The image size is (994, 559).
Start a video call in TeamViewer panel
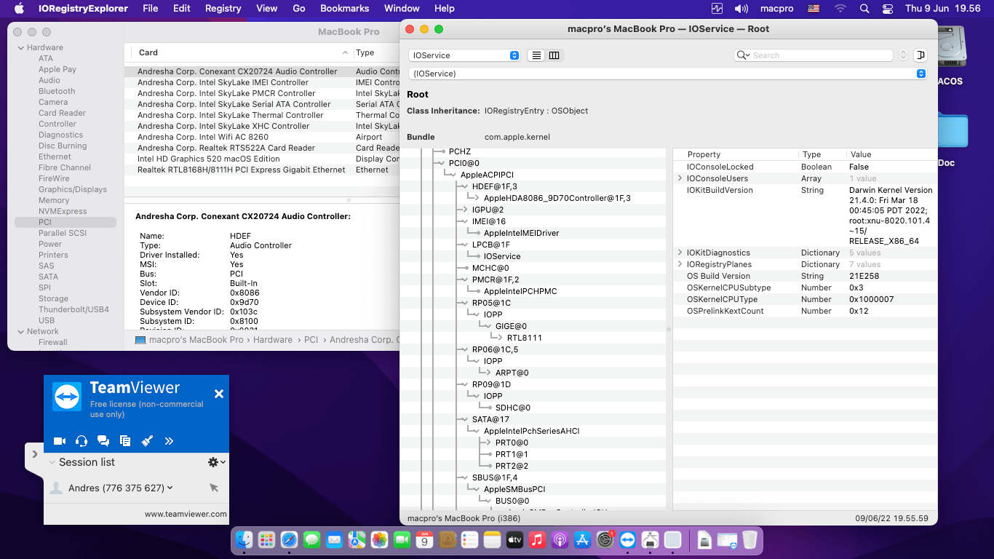tap(60, 440)
